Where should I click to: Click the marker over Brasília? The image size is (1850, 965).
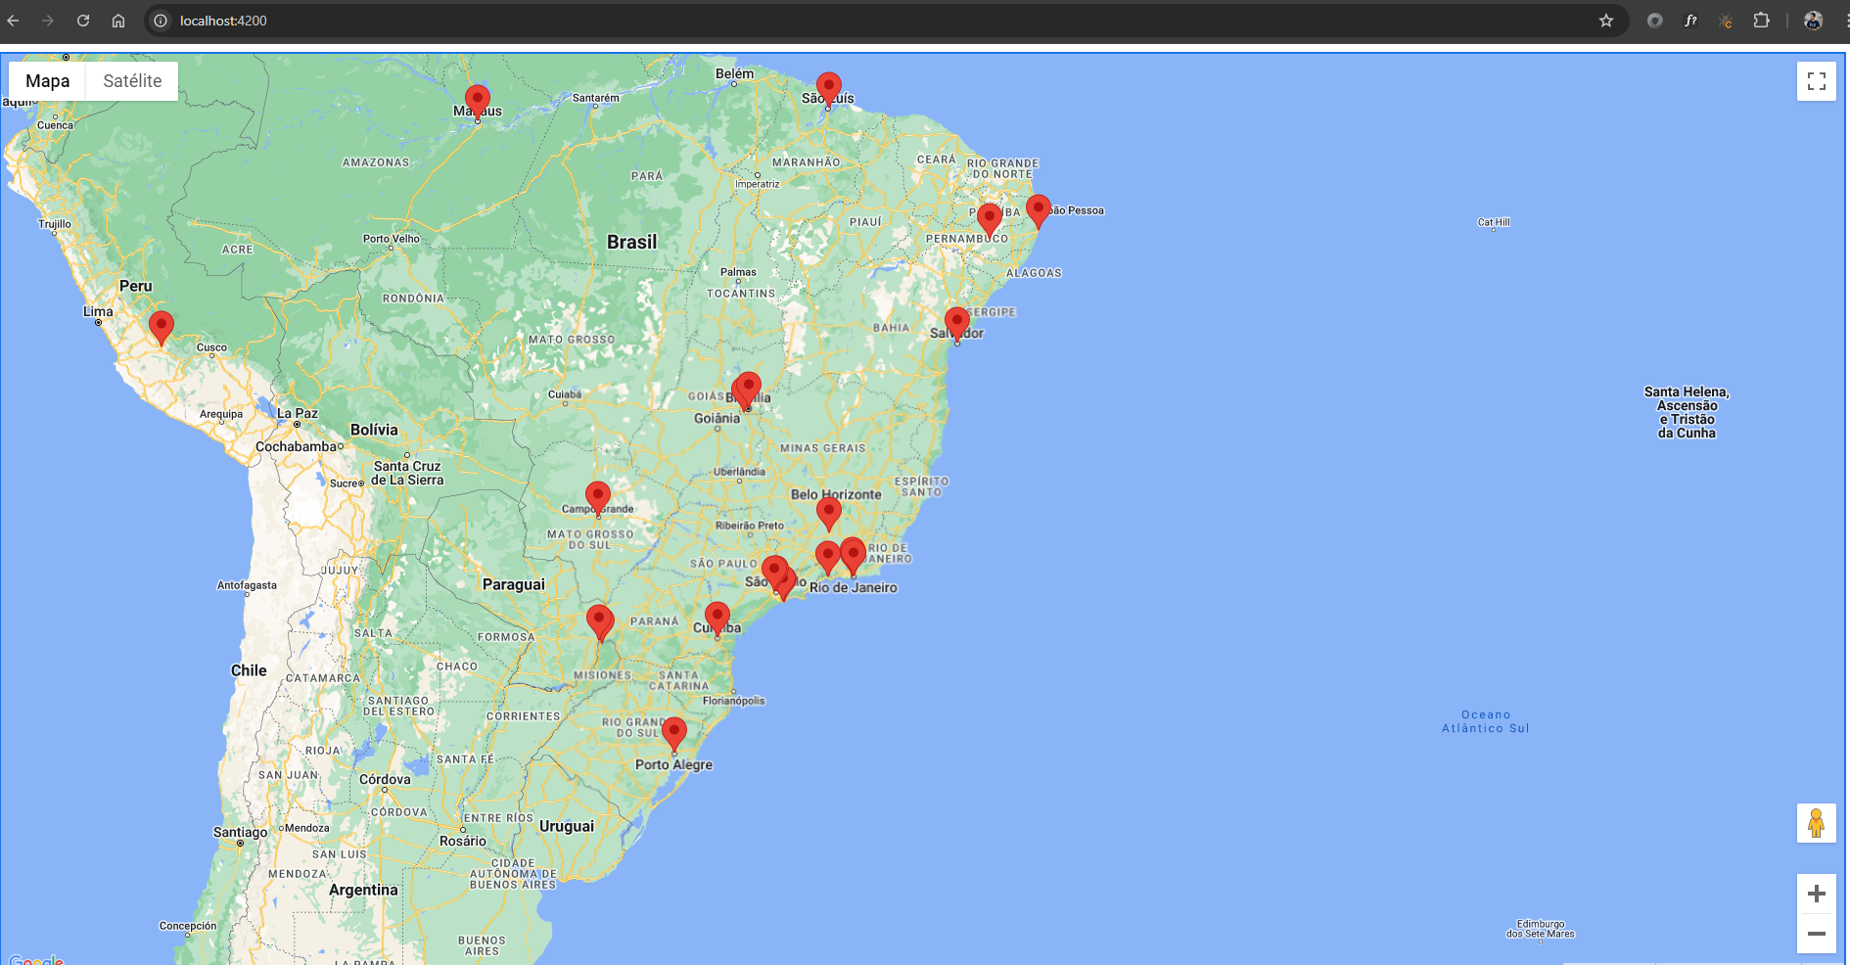click(749, 390)
